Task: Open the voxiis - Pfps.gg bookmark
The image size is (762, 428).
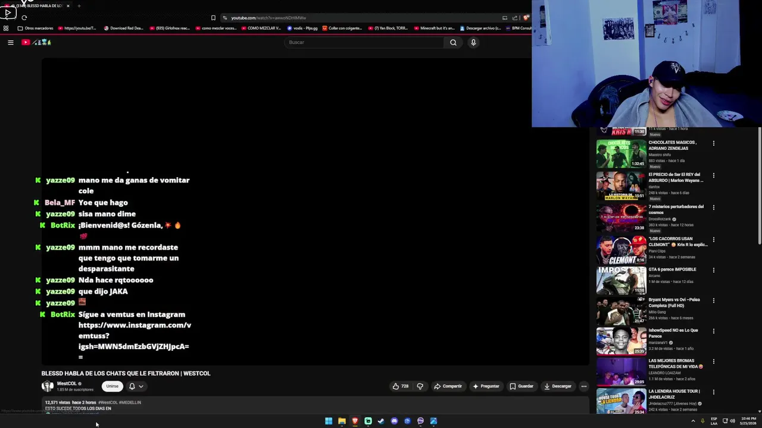Action: 302,28
